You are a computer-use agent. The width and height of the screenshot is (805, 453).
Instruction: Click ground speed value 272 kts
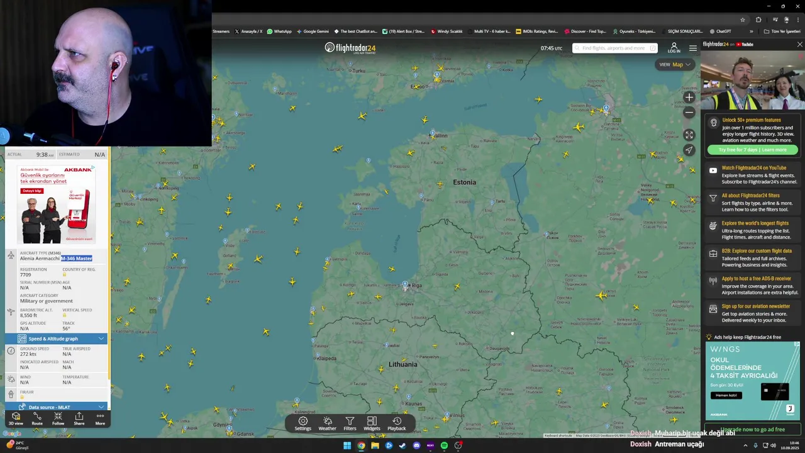coord(28,354)
